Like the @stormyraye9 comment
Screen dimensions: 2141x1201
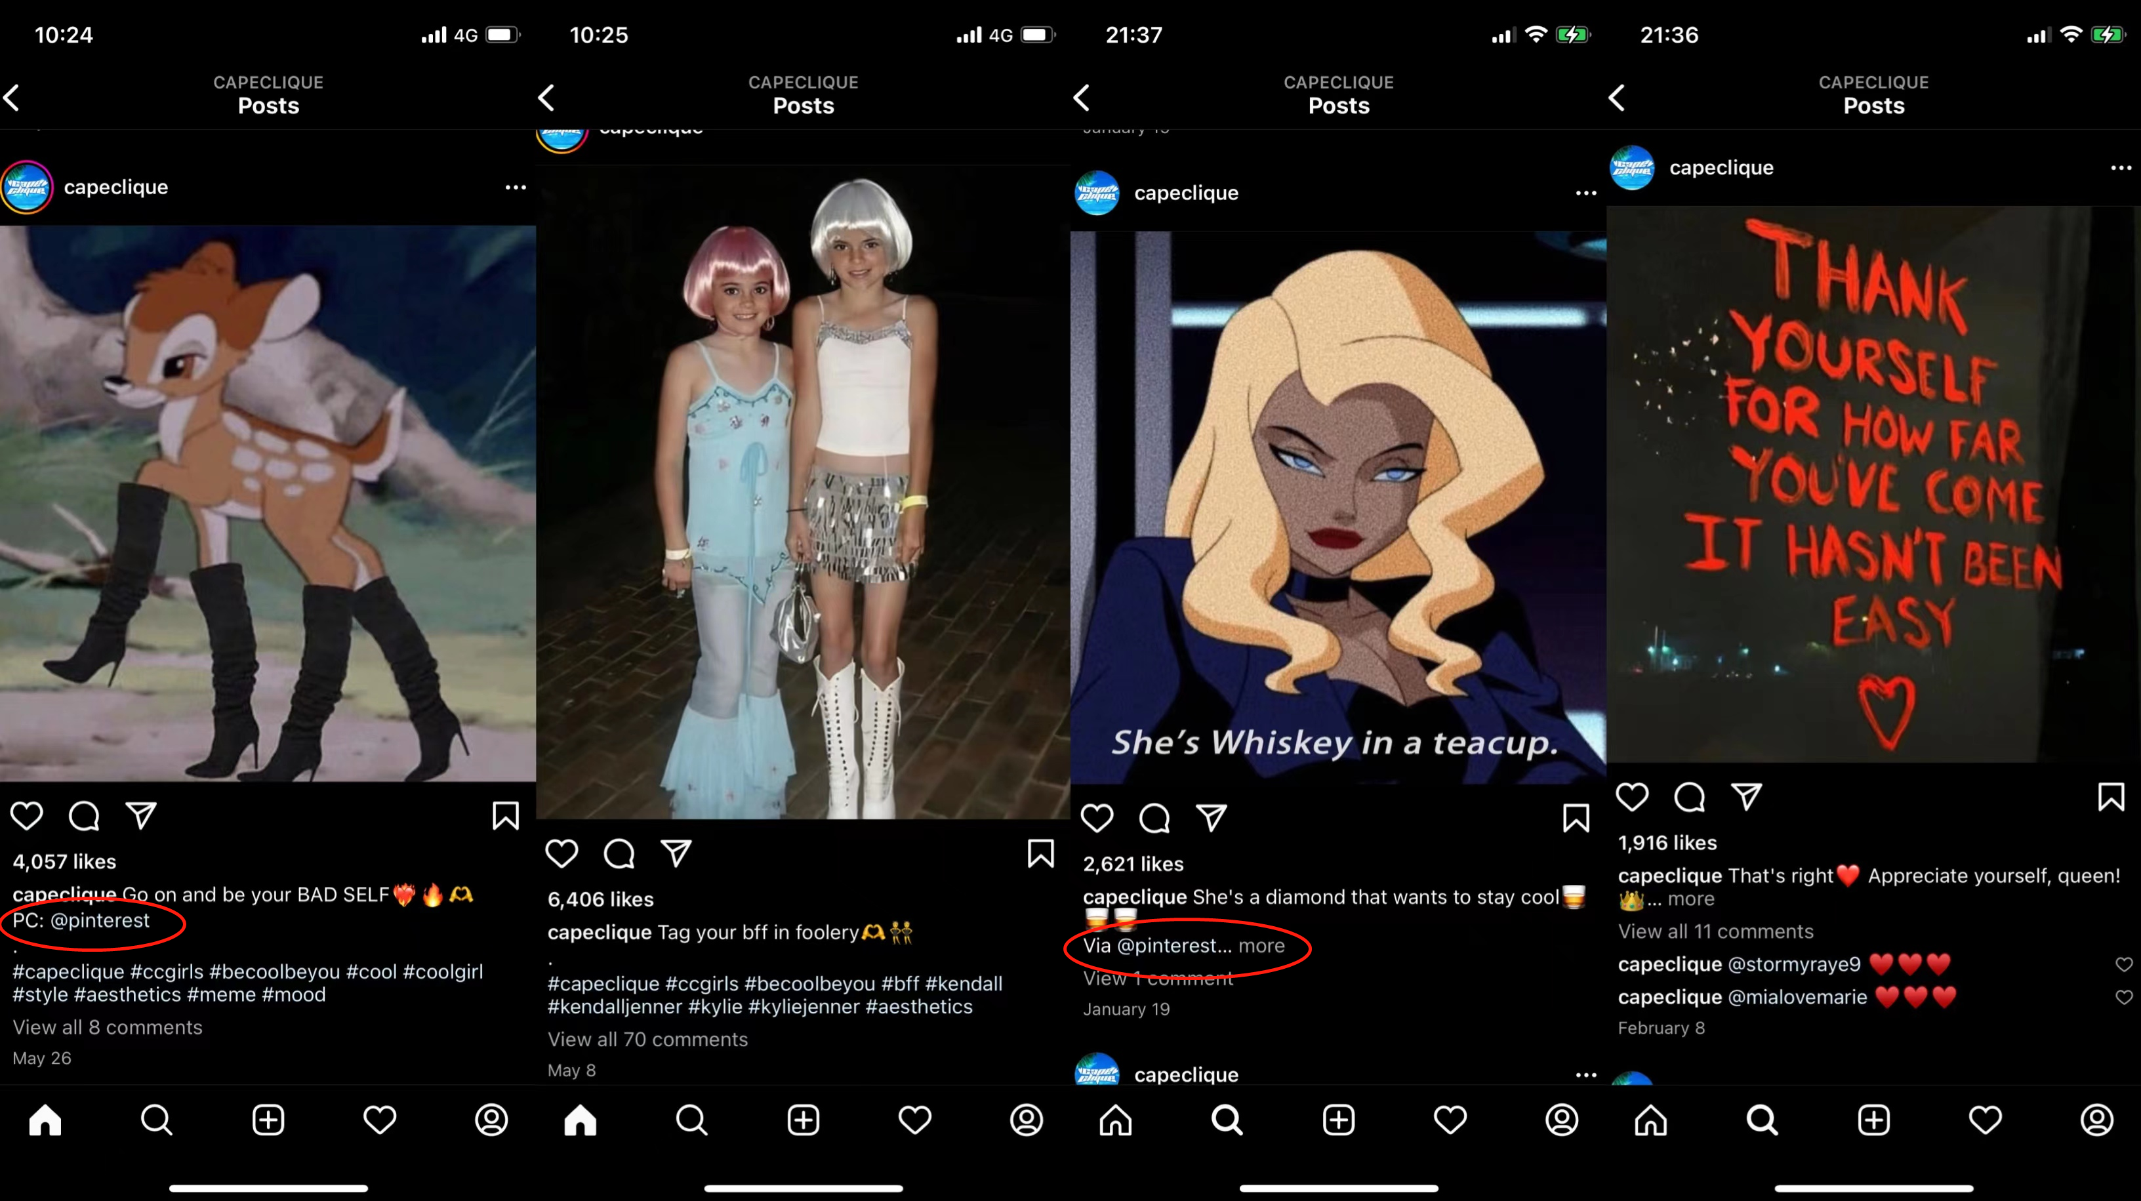2123,964
